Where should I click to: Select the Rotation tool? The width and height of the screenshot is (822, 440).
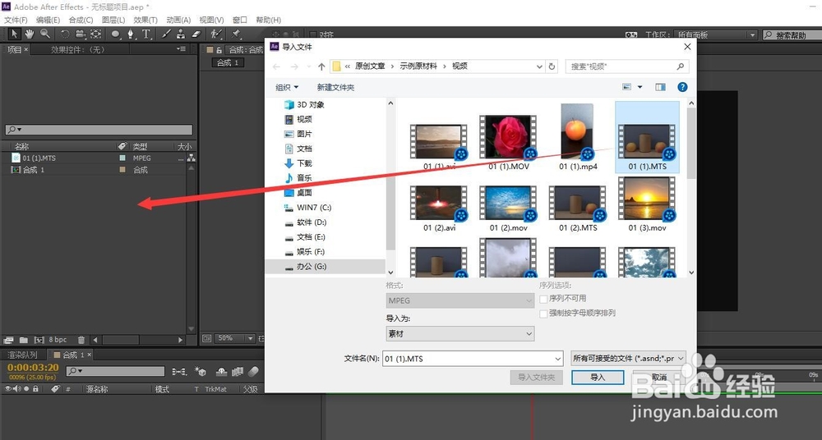[x=64, y=34]
